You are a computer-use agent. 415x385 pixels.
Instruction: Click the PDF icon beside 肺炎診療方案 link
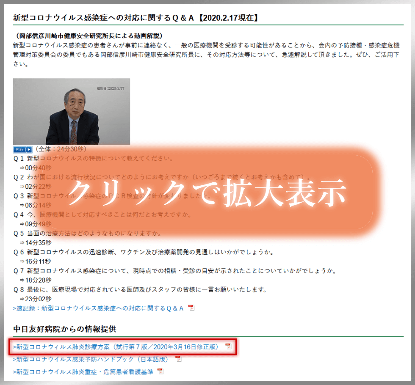click(x=228, y=346)
